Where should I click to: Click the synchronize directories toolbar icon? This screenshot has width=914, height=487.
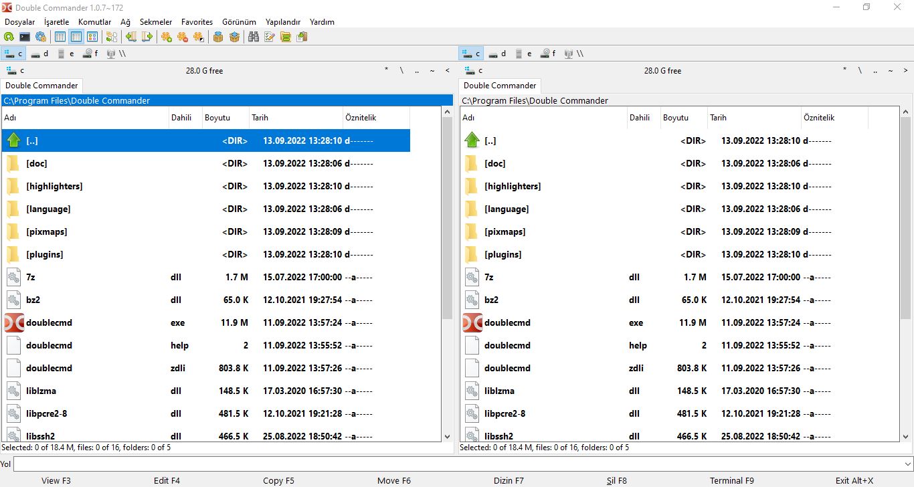point(286,37)
